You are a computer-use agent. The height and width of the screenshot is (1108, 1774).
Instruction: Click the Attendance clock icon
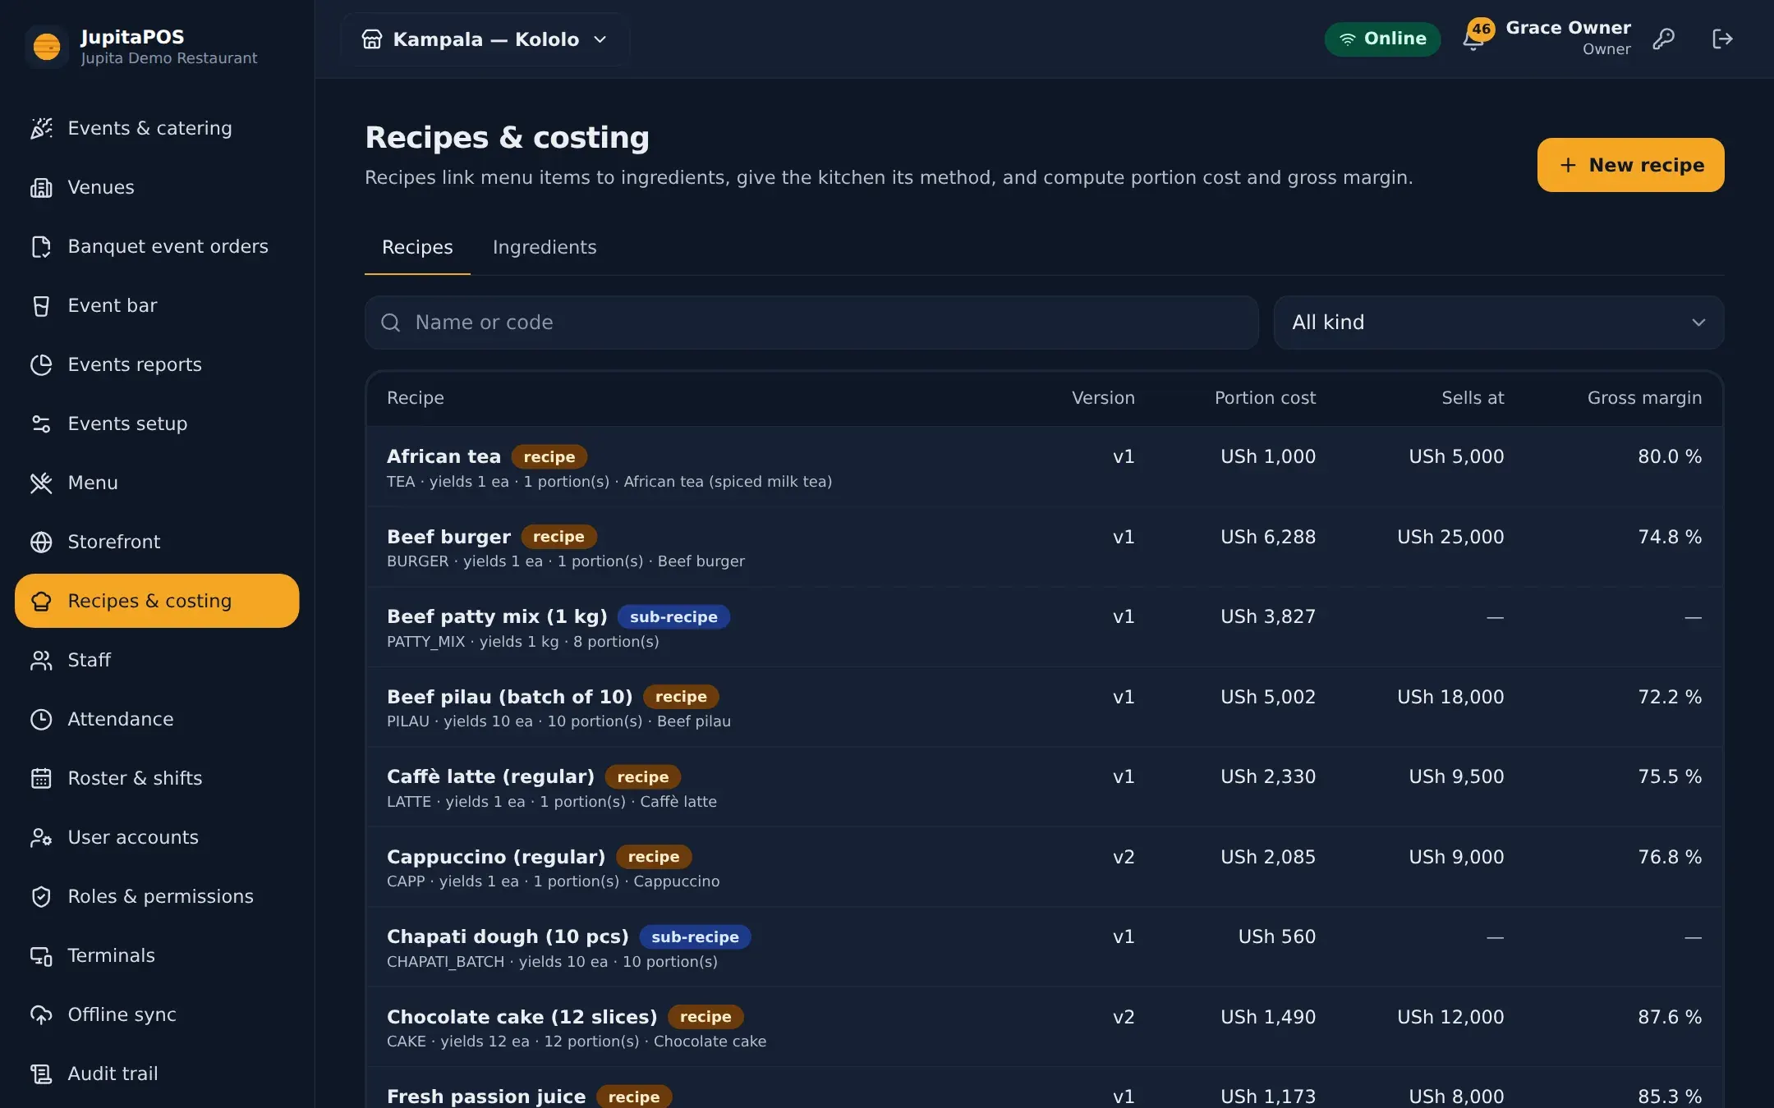(41, 719)
